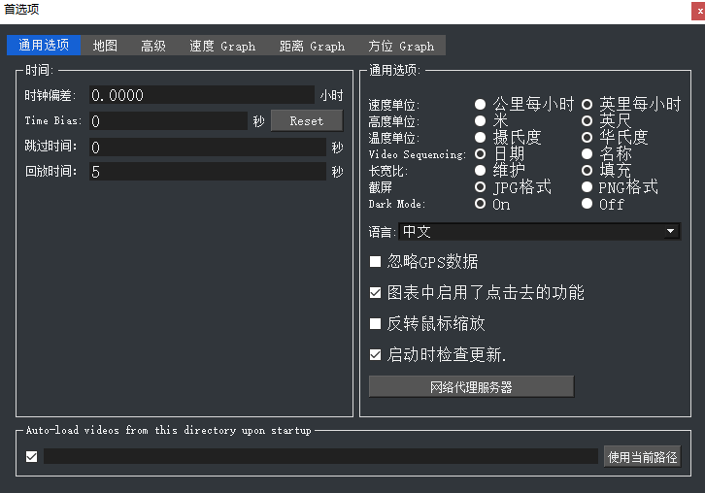
Task: Open the 距离 Graph tab
Action: [312, 46]
